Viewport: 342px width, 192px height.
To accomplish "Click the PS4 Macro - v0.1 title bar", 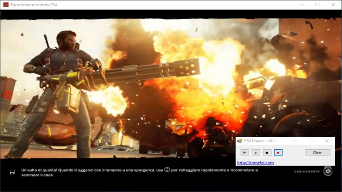I will click(x=259, y=141).
